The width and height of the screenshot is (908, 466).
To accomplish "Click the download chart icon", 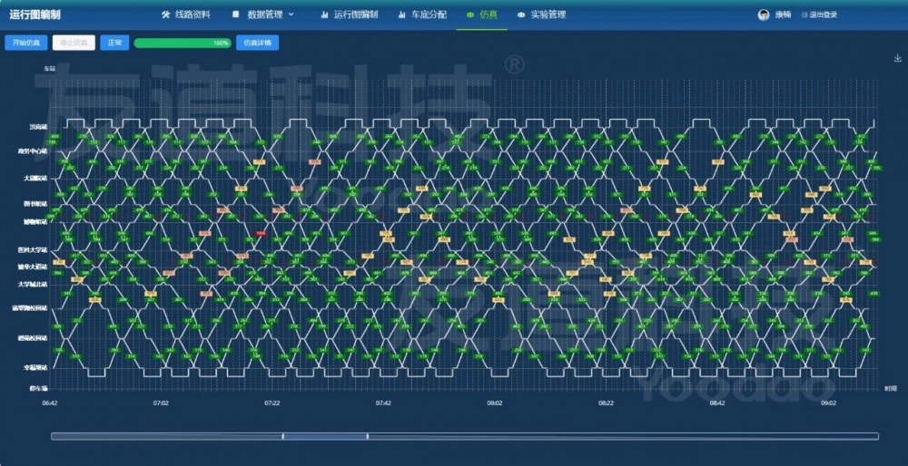I will (x=897, y=59).
